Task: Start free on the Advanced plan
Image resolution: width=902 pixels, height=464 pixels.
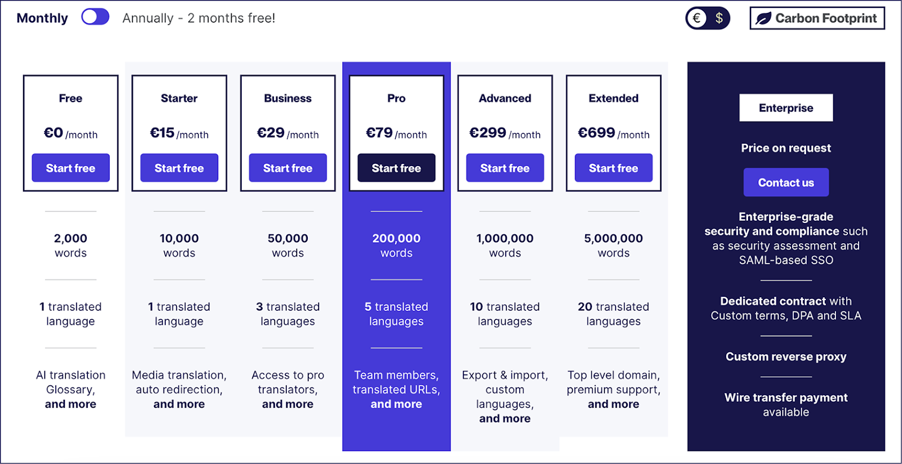Action: pos(505,168)
